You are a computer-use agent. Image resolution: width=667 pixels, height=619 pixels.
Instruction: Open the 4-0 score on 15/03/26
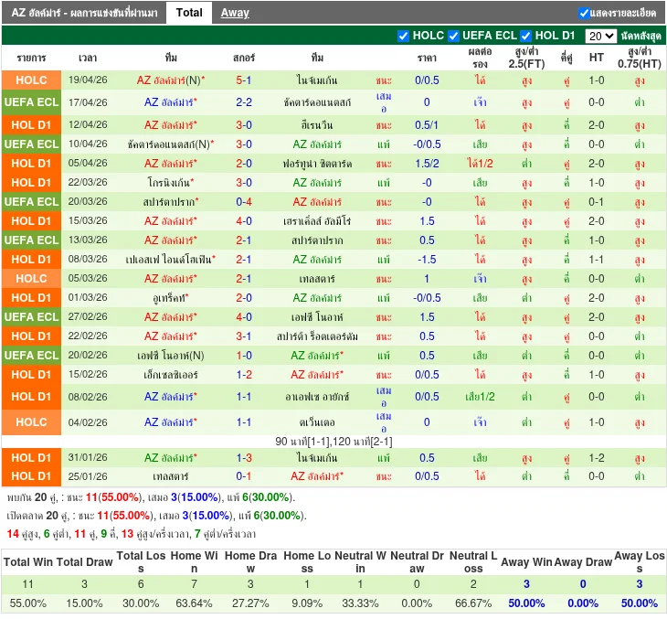(x=244, y=221)
